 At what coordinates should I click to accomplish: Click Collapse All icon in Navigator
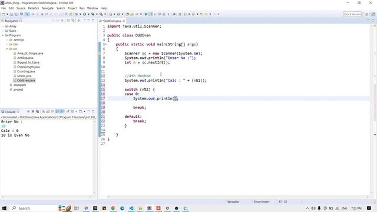pos(68,21)
